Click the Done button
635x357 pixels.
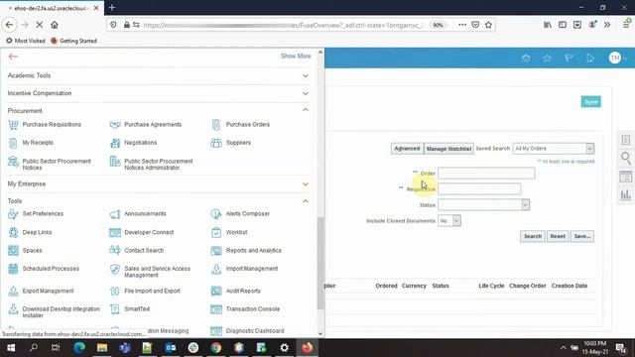(591, 102)
